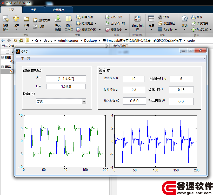This screenshot has width=213, height=195.
Task: Click the dock arrow in GPC window
Action: tap(204, 59)
